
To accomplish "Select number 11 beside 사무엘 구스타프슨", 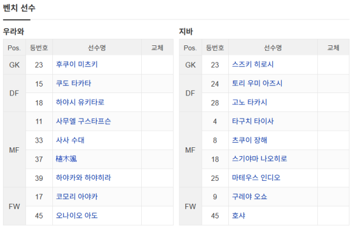I will click(39, 121).
